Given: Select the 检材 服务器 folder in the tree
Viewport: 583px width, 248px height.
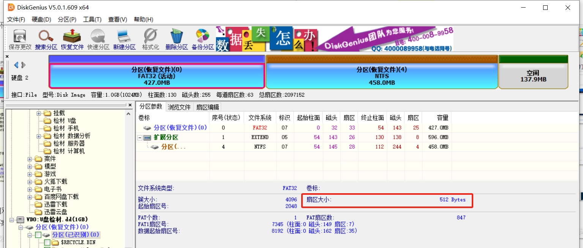Looking at the screenshot, I should 69,143.
